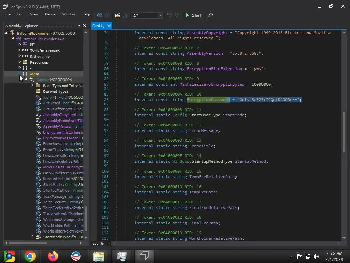This screenshot has width=350, height=263.
Task: Click EncryptionFileExtension identifier in code
Action: tap(214, 68)
